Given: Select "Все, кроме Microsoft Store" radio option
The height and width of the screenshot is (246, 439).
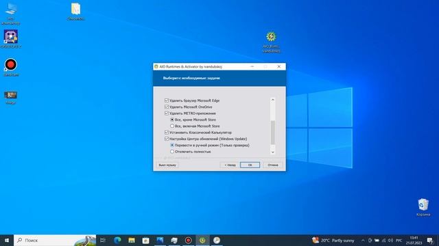Looking at the screenshot, I should [x=172, y=120].
